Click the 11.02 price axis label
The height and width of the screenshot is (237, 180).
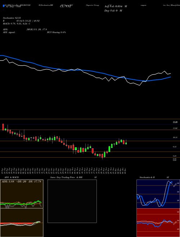coord(175,128)
